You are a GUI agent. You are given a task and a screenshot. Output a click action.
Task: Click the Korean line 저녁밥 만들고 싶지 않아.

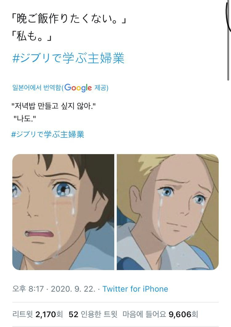pyautogui.click(x=53, y=106)
